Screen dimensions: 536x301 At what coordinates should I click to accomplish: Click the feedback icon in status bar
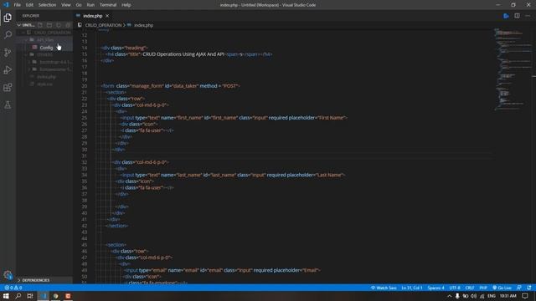coord(519,288)
